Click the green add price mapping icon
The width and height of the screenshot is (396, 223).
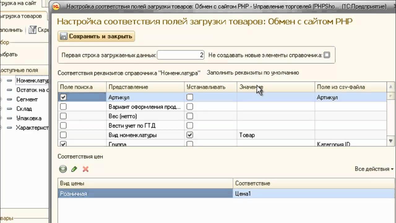point(63,169)
